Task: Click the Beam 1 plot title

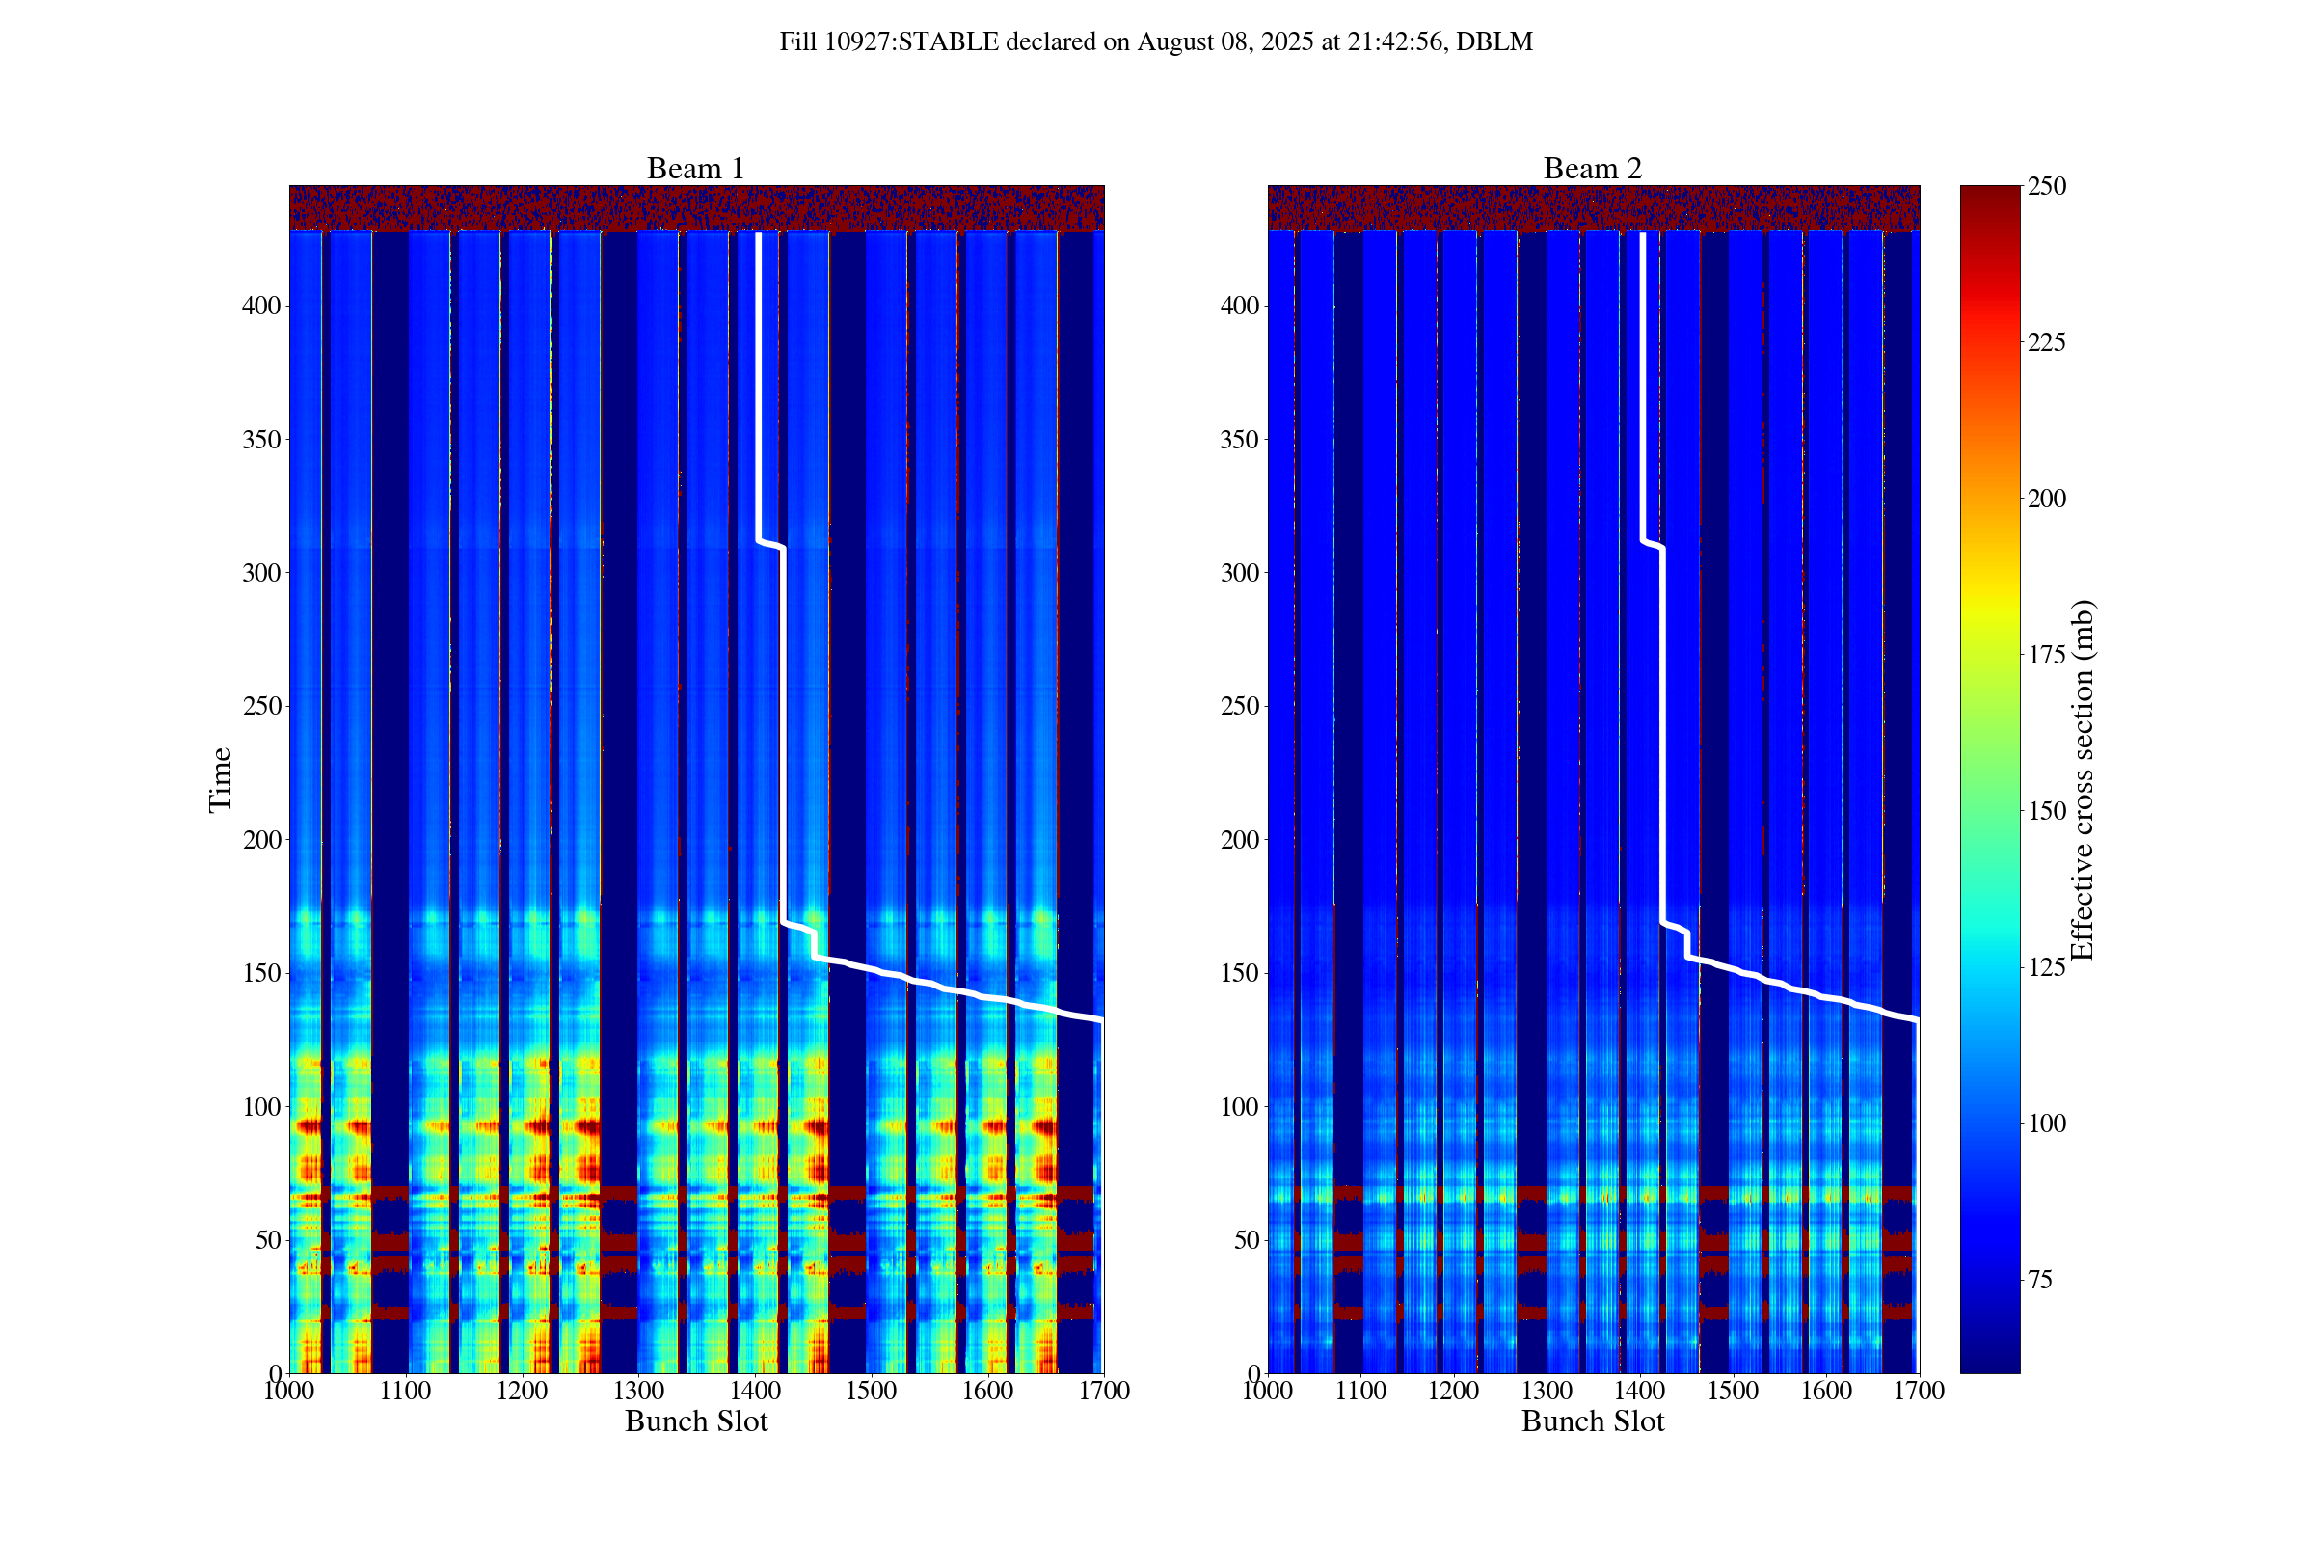Action: 694,168
